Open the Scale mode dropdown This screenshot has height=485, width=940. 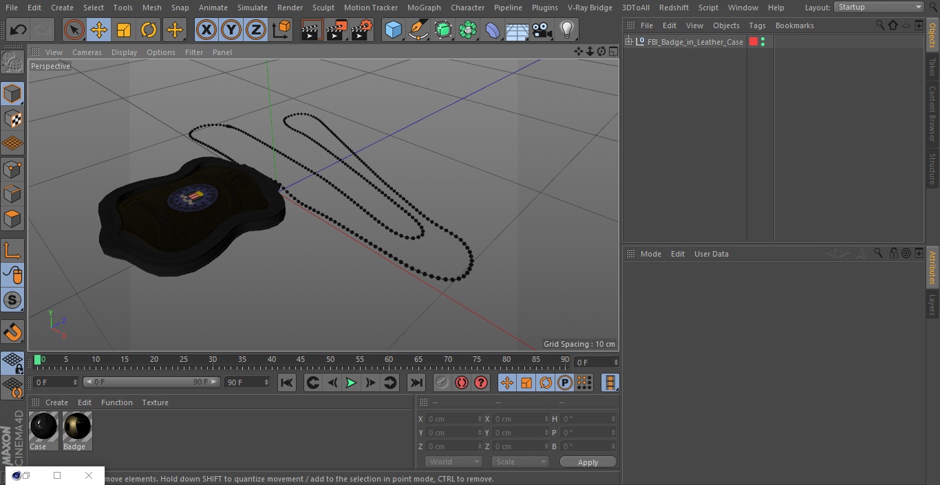point(520,462)
